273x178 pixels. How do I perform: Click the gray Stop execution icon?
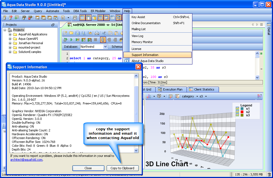(95, 40)
